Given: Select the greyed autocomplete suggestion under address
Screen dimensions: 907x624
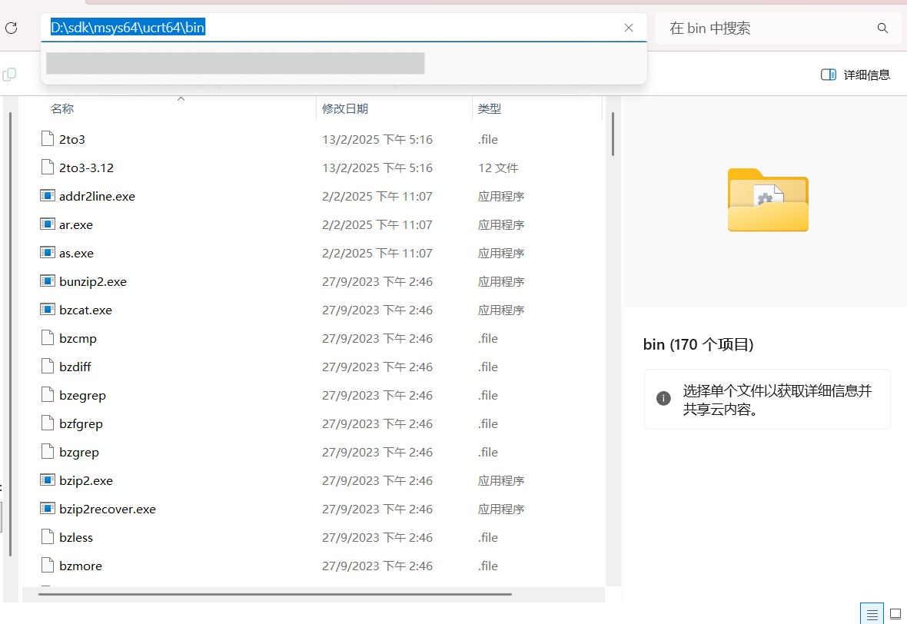Looking at the screenshot, I should 235,63.
